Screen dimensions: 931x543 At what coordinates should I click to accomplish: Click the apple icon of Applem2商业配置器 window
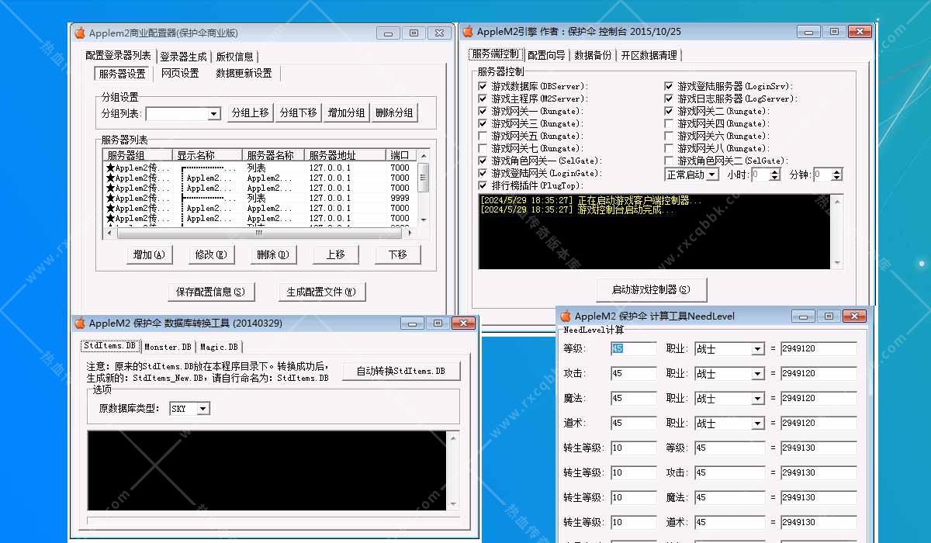(79, 33)
